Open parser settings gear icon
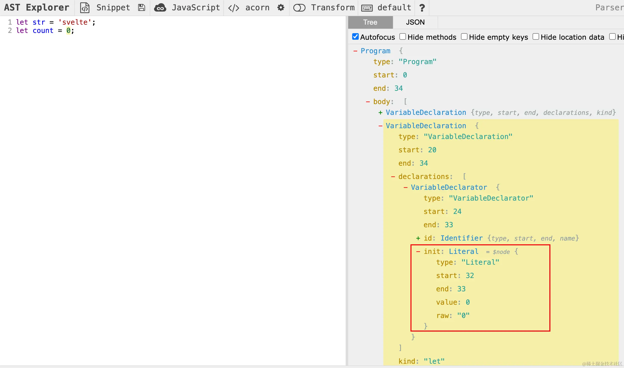 pos(281,8)
